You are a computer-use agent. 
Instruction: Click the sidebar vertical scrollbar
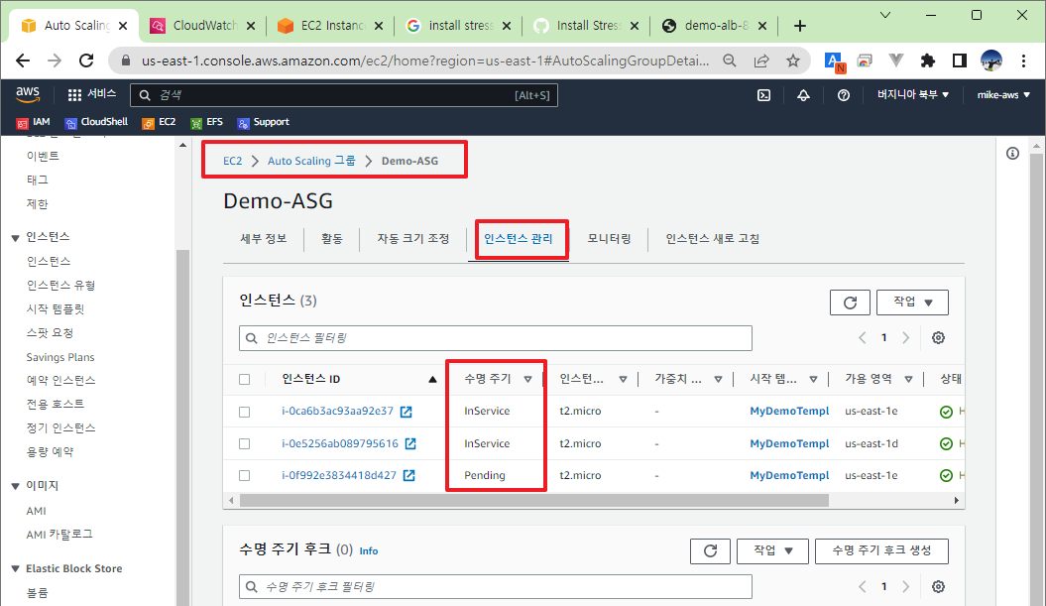click(x=182, y=427)
